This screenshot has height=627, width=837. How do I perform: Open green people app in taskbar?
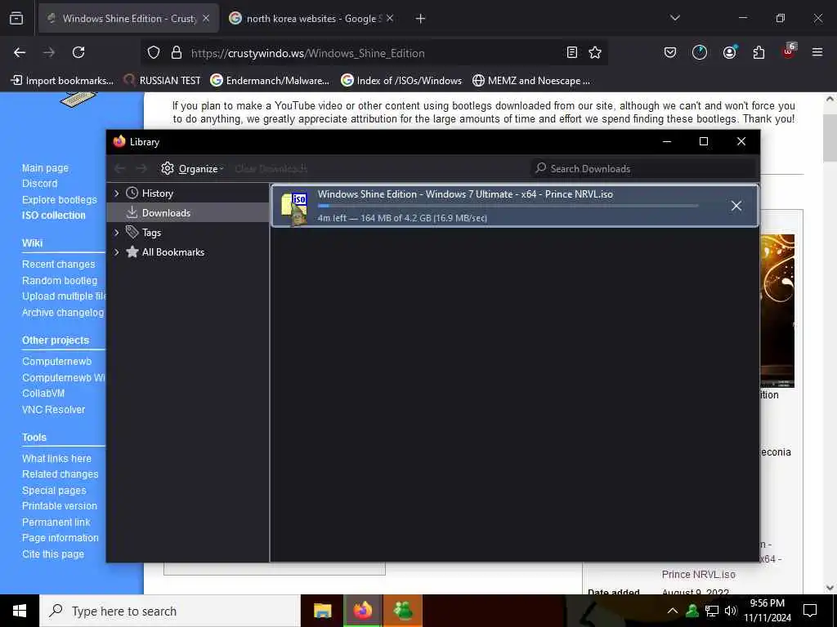403,611
